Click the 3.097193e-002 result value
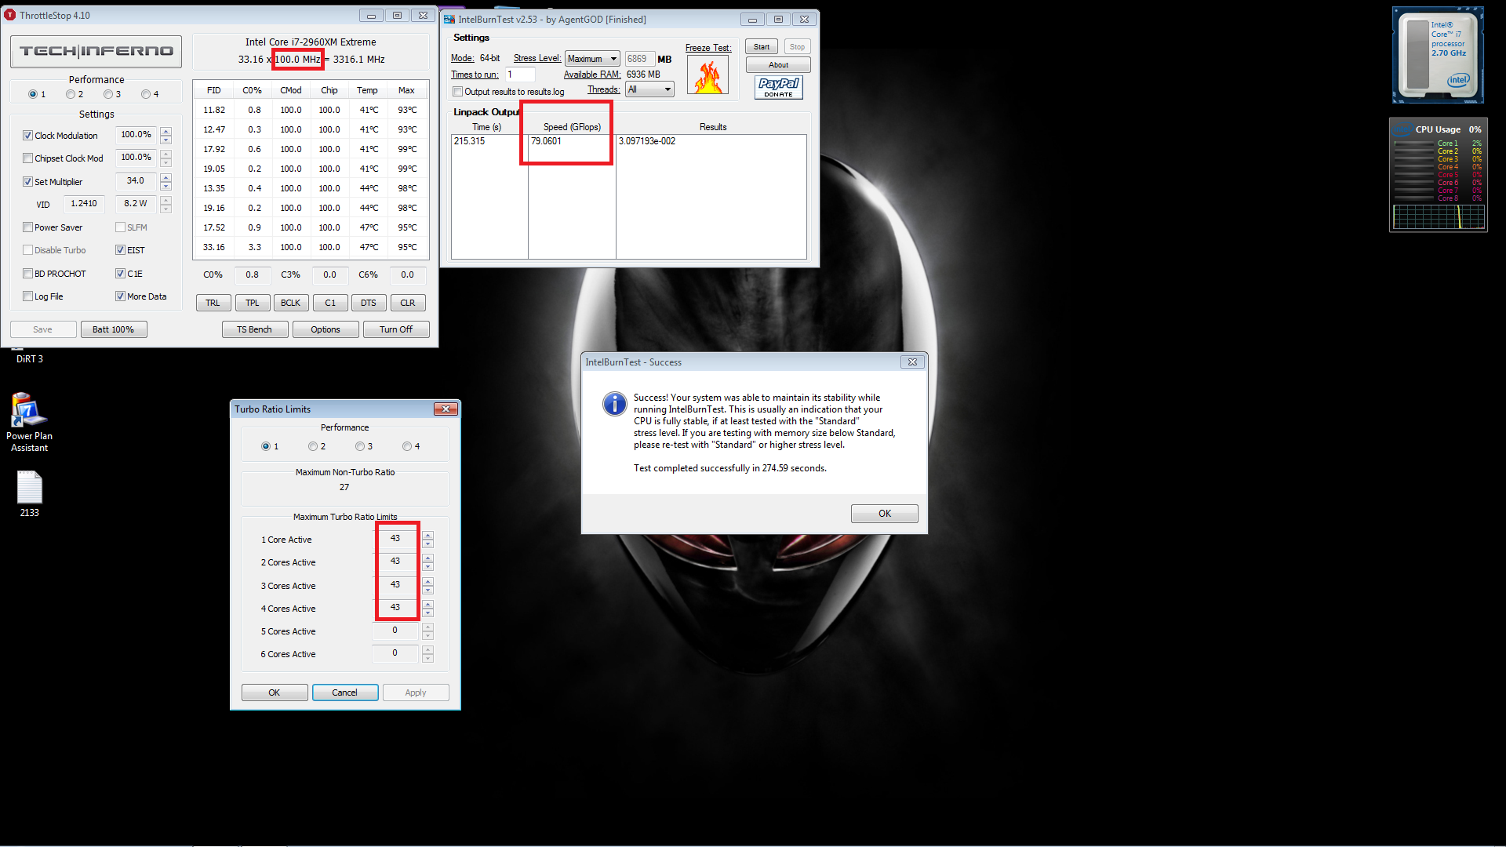Screen dimensions: 1506x847 (647, 141)
